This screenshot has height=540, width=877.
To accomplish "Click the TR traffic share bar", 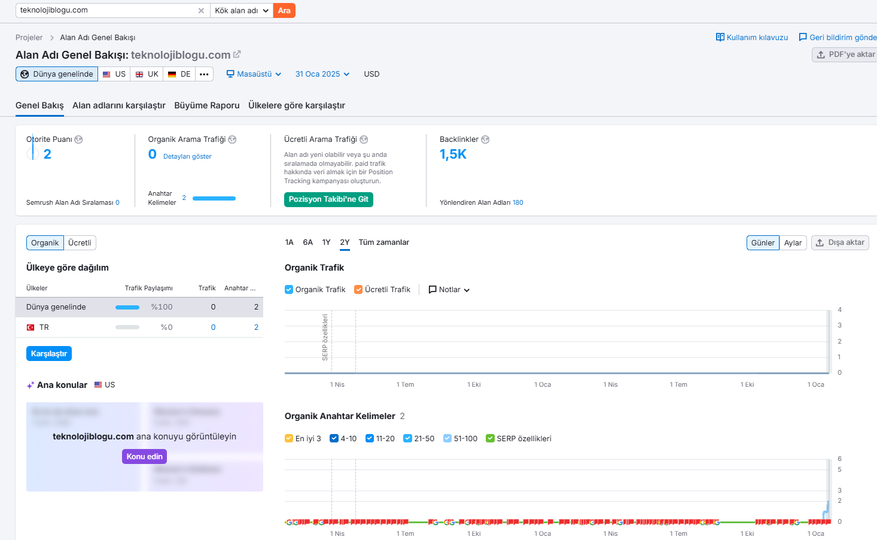I will (x=127, y=327).
